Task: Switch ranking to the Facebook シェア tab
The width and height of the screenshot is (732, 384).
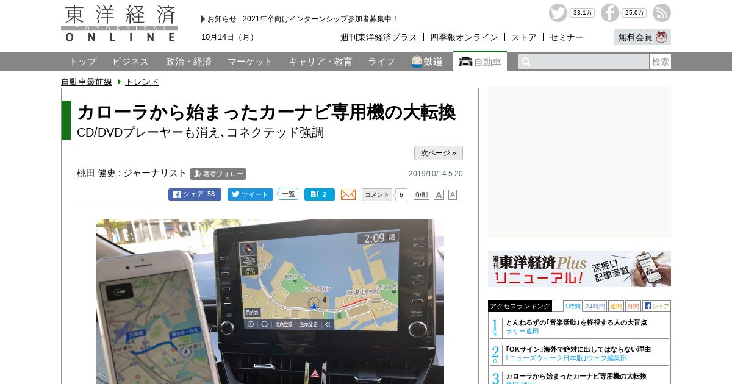Action: pos(656,306)
